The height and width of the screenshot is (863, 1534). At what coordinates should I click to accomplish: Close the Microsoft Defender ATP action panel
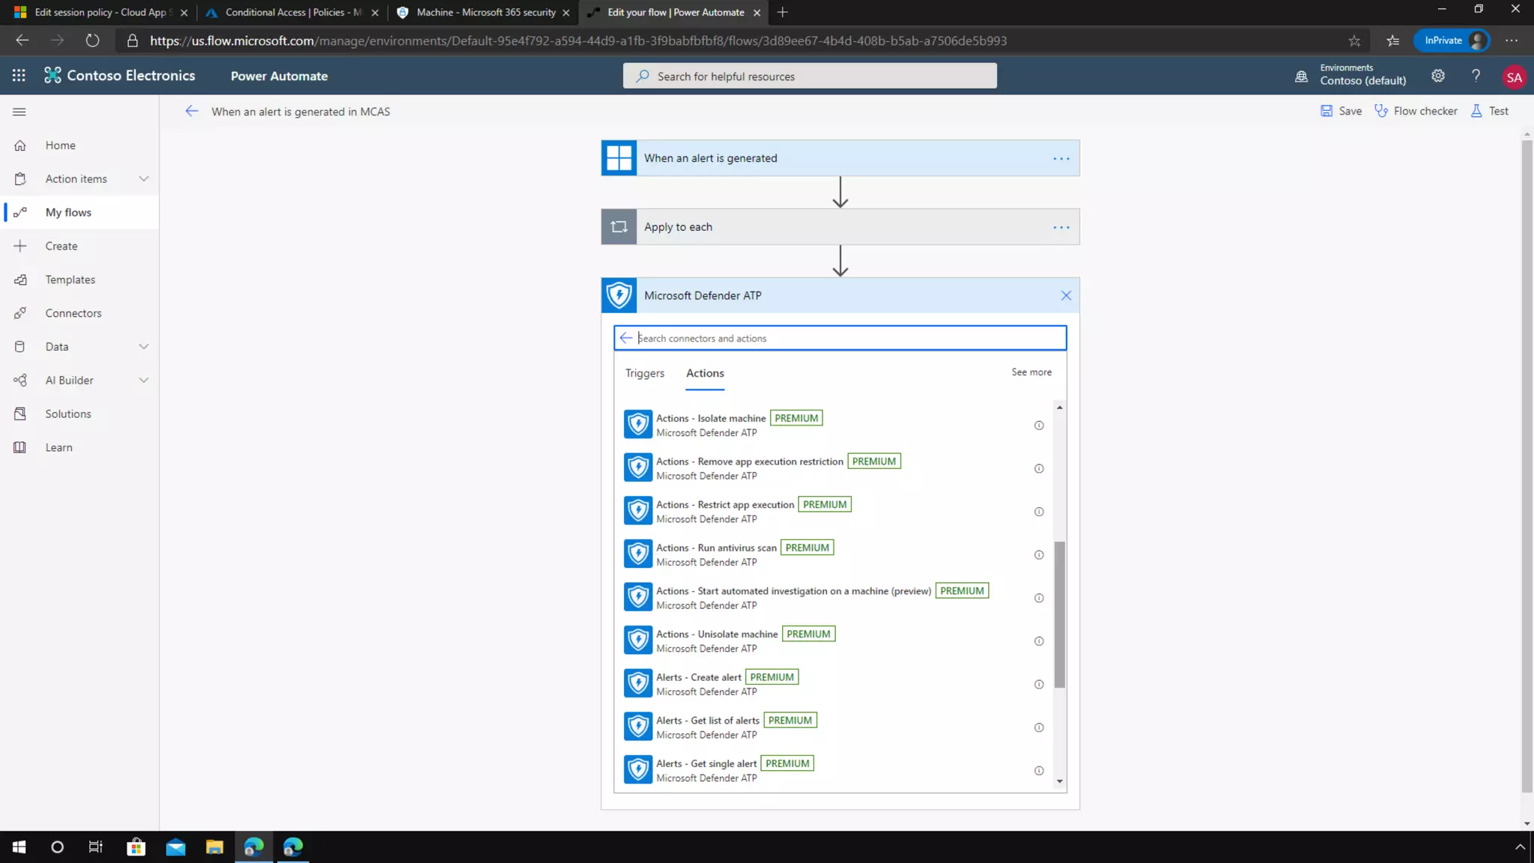(1066, 296)
